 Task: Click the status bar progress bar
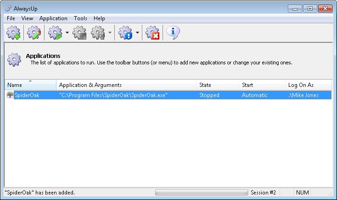(202, 193)
